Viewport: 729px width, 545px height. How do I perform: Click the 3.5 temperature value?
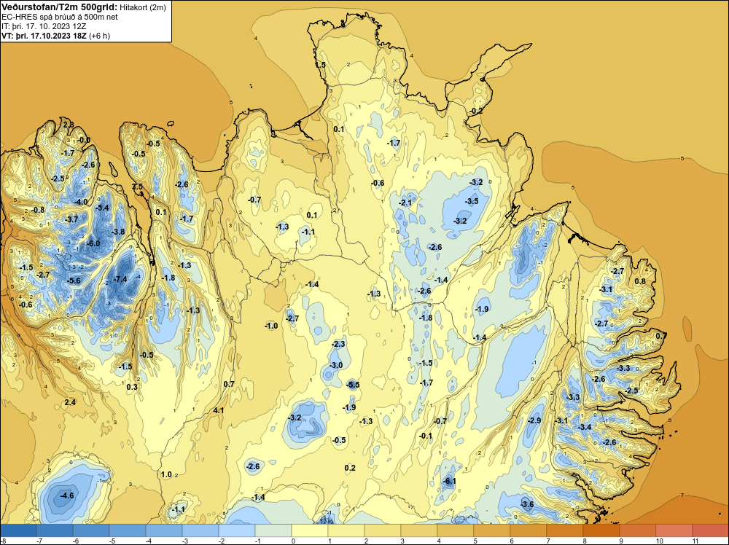click(137, 187)
